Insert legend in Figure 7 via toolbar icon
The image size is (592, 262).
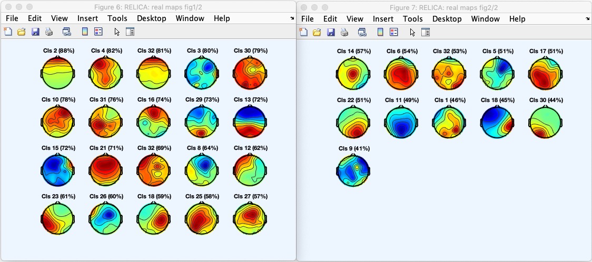point(394,32)
